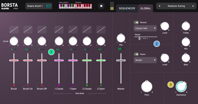The height and width of the screenshot is (104, 198).
Task: Open the Medium Swing preset list
Action: tap(176, 6)
